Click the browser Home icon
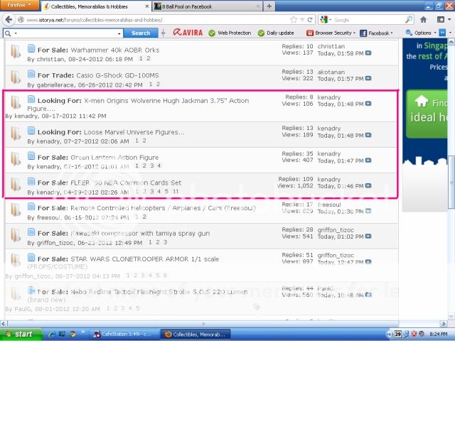The width and height of the screenshot is (455, 429). pyautogui.click(x=424, y=19)
